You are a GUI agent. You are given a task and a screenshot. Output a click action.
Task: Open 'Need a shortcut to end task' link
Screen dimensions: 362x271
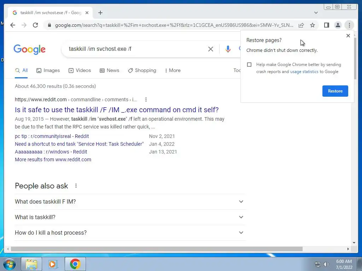click(79, 144)
